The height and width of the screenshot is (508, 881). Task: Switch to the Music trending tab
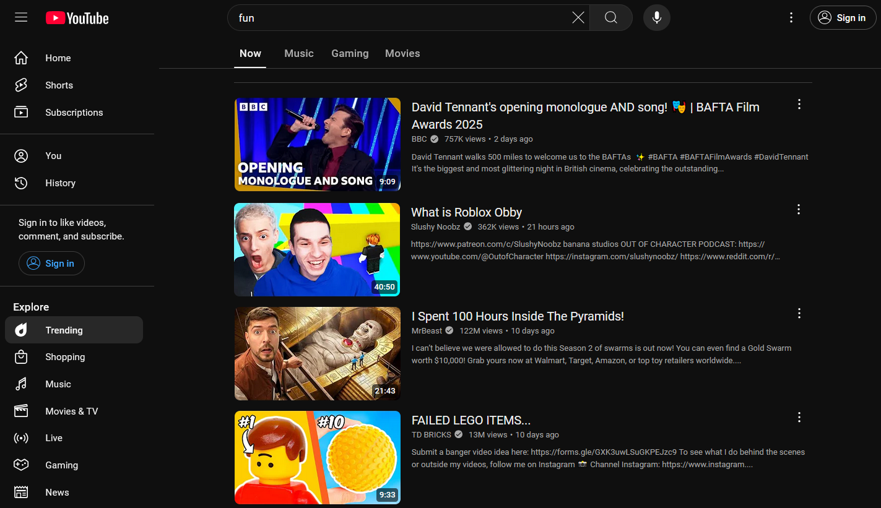click(298, 53)
